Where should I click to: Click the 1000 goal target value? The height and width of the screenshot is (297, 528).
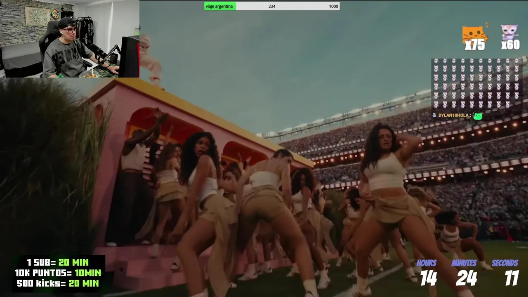[333, 6]
